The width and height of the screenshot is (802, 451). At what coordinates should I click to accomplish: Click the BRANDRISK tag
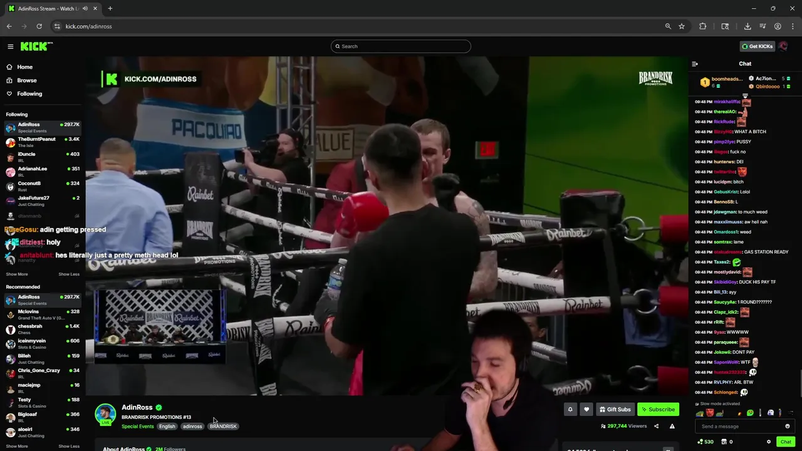(223, 427)
